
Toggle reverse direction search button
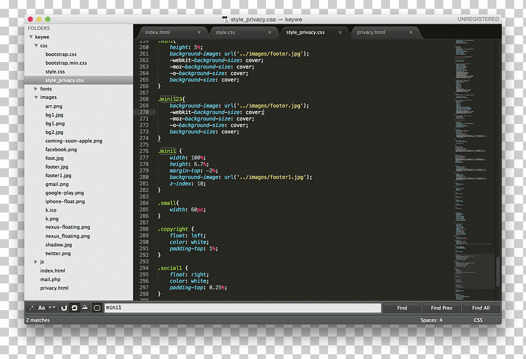(64, 308)
